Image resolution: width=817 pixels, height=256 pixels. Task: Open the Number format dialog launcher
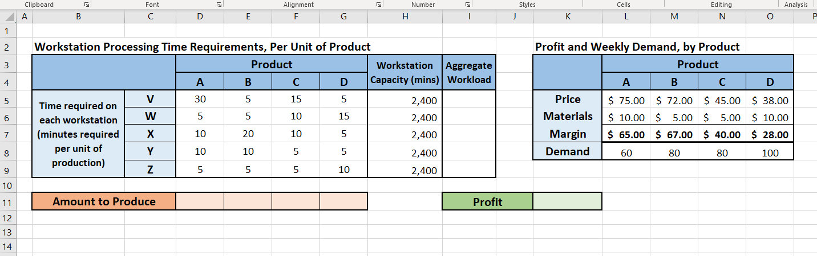[467, 5]
